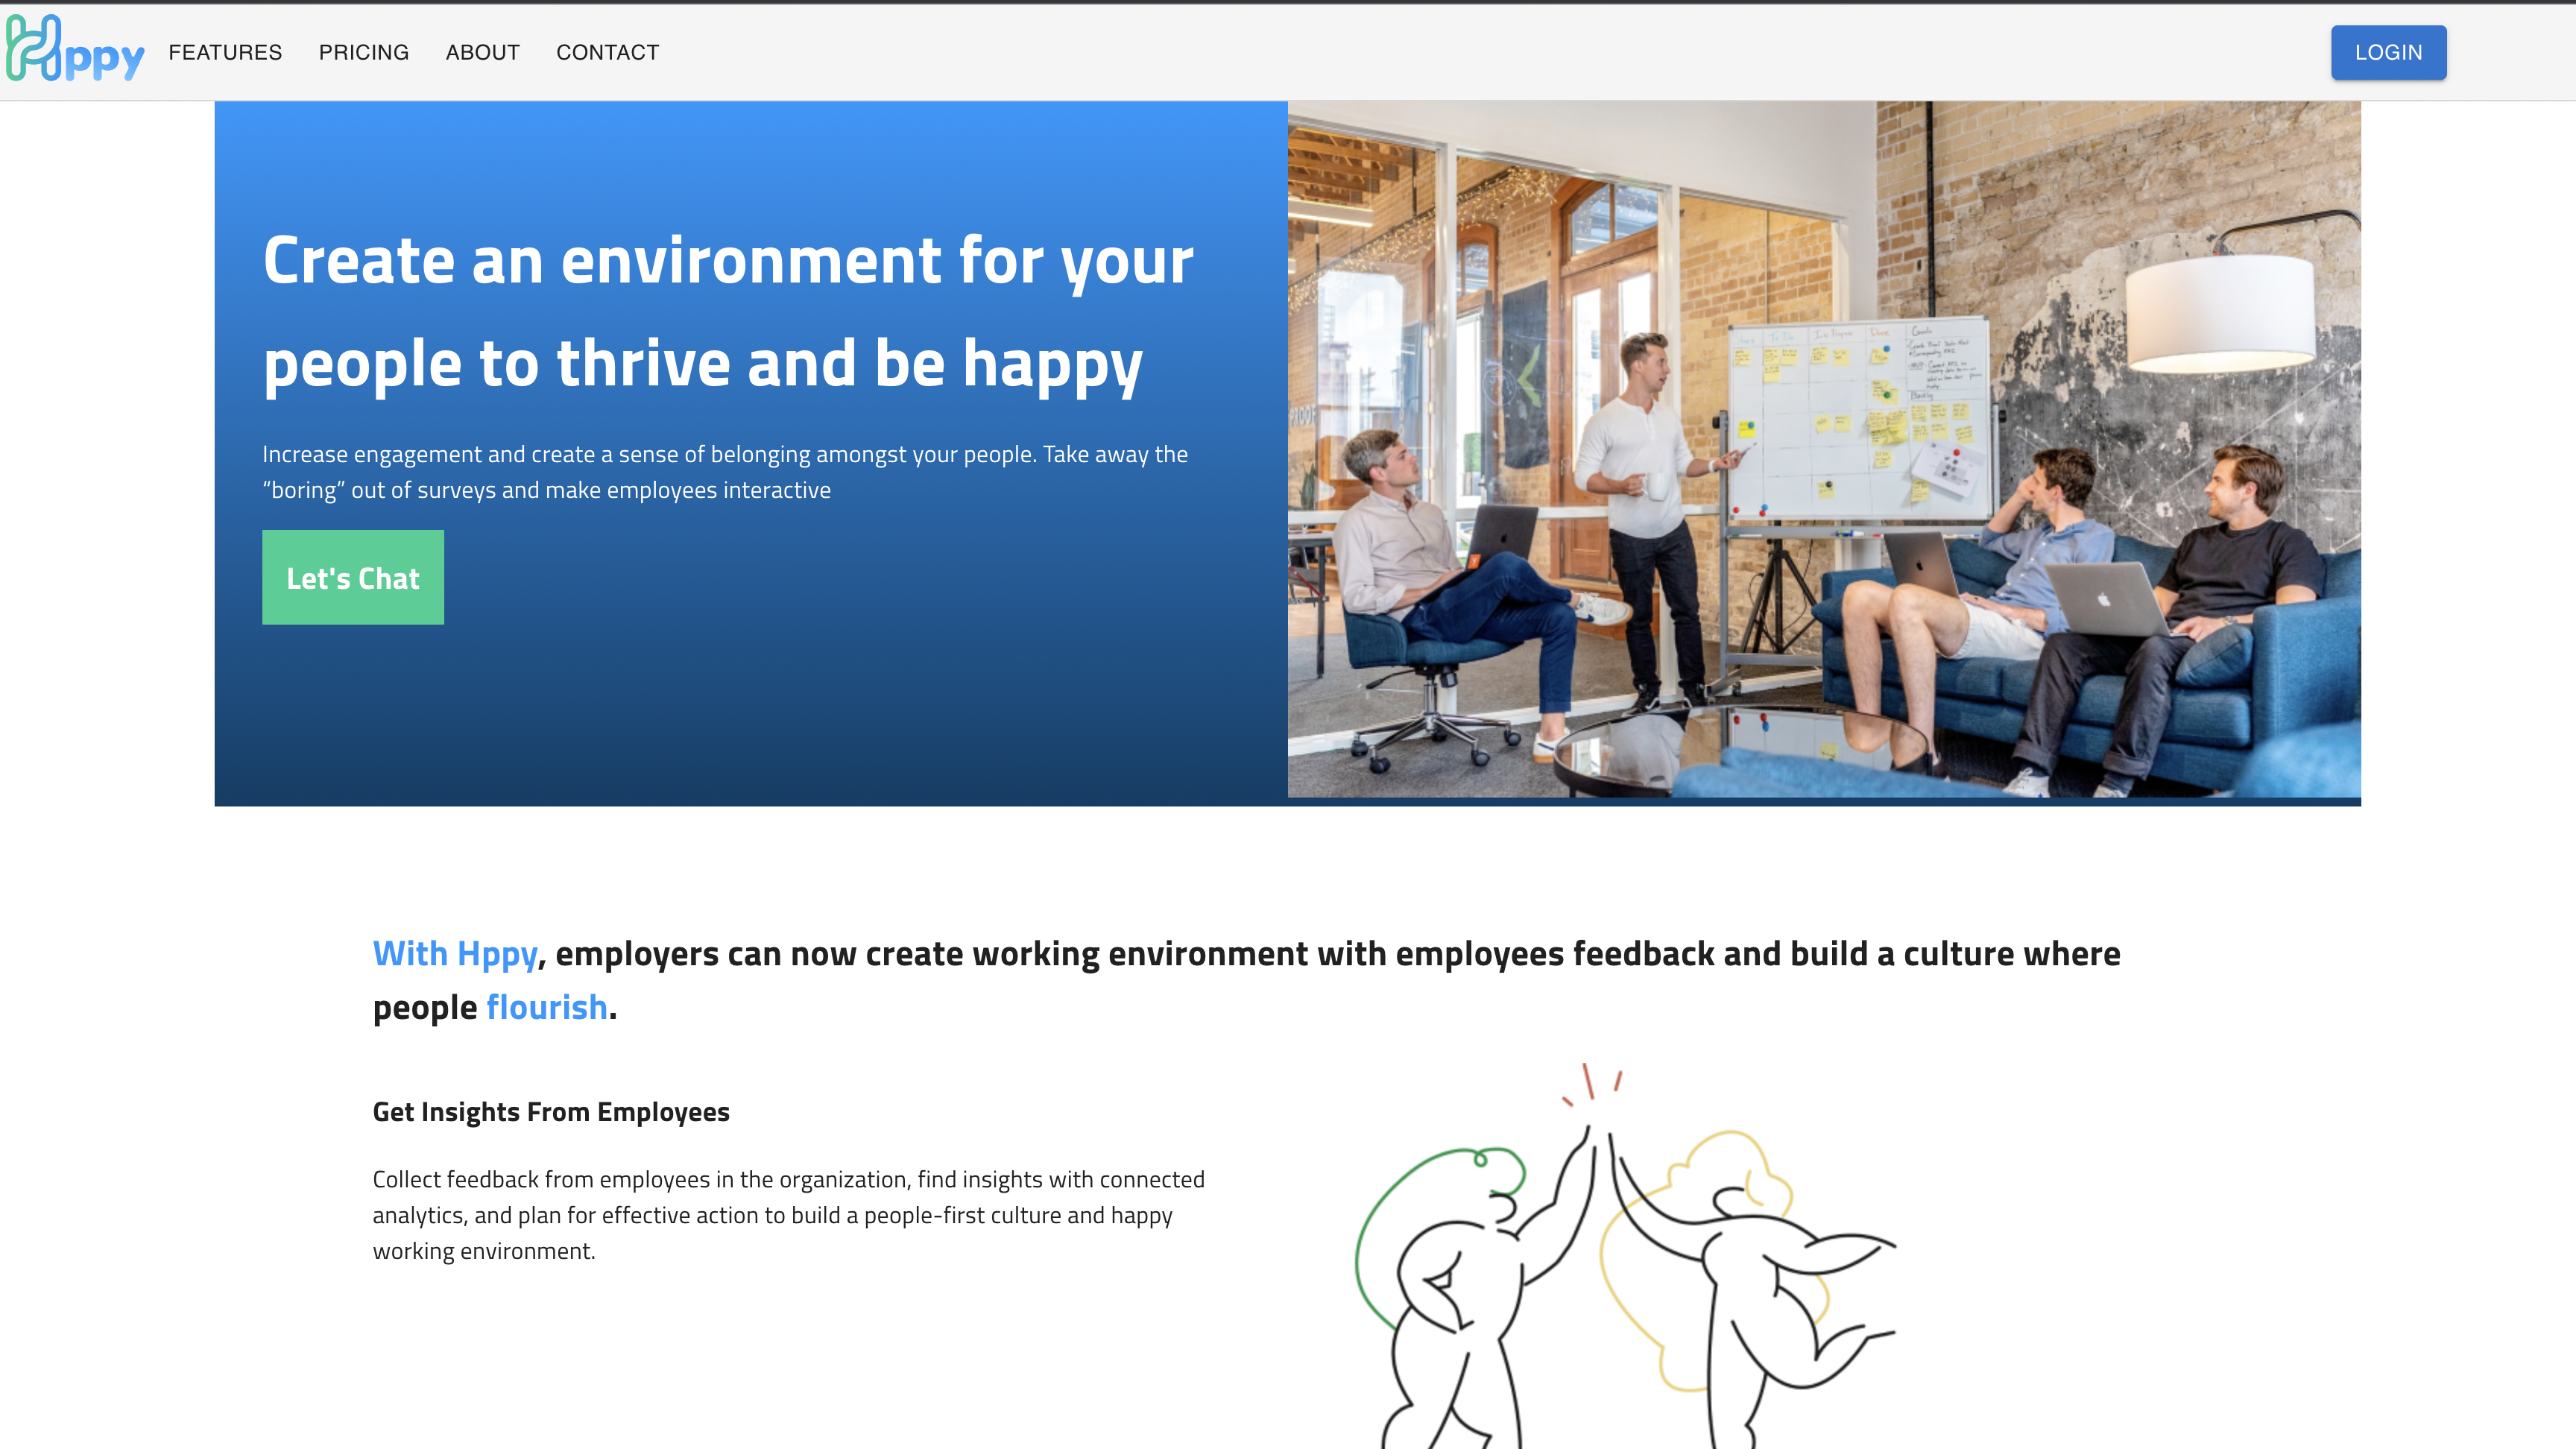Click the whiteboard in the office photo
The image size is (2576, 1449).
(x=1858, y=420)
